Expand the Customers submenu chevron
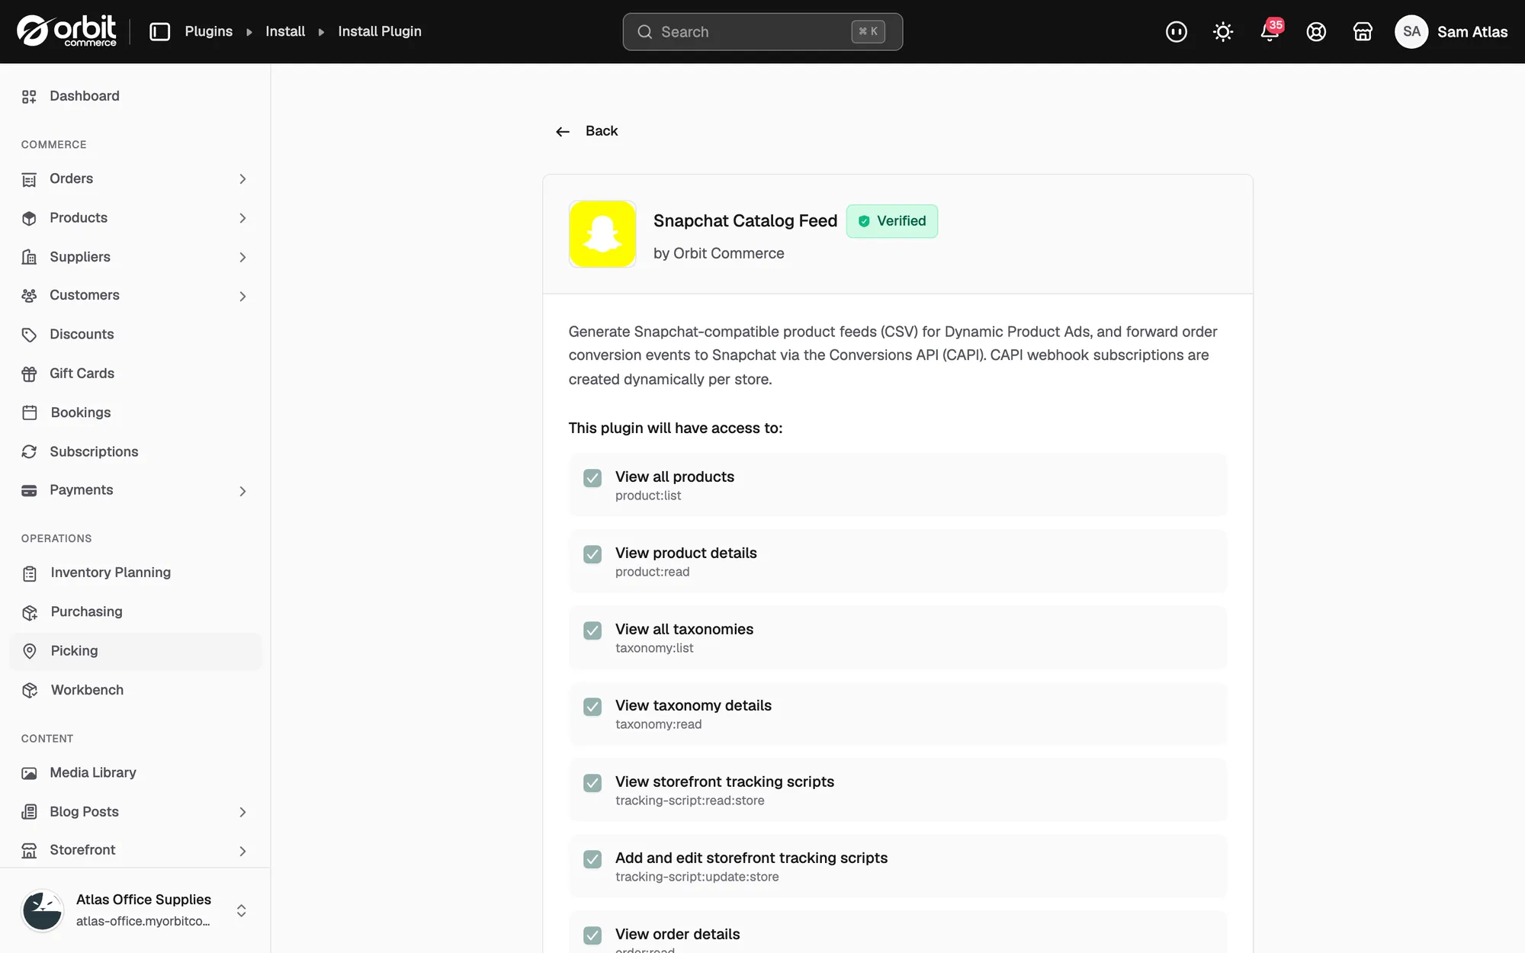 242,296
